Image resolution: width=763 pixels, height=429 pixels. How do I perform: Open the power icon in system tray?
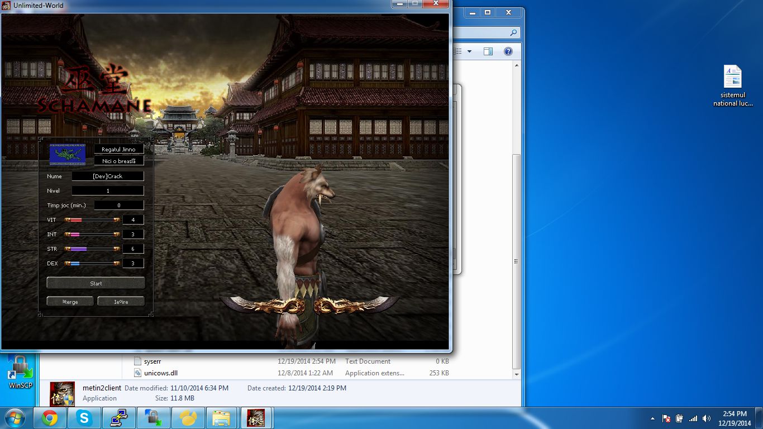click(x=680, y=418)
